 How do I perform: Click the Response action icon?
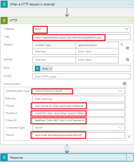coord(4,157)
